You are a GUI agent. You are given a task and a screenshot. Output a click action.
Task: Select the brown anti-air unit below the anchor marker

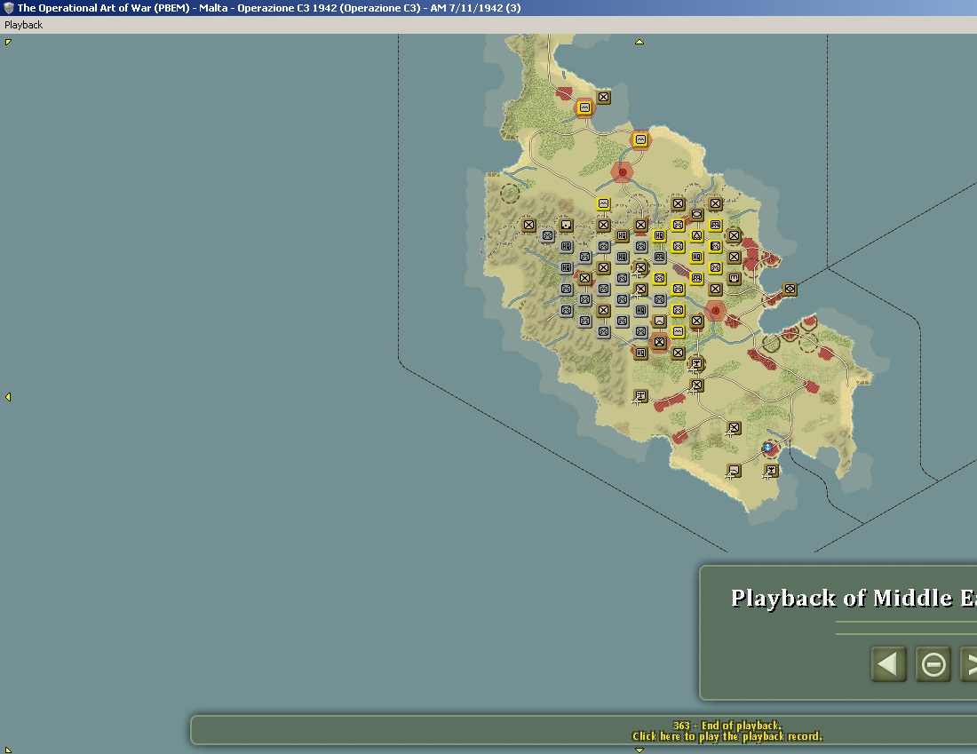point(771,471)
